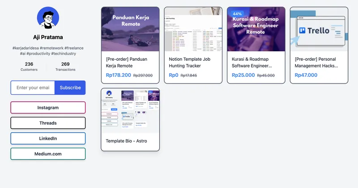Select the 'Notion Template Job Hunting Tracker' title
358x188 pixels.
pyautogui.click(x=191, y=62)
